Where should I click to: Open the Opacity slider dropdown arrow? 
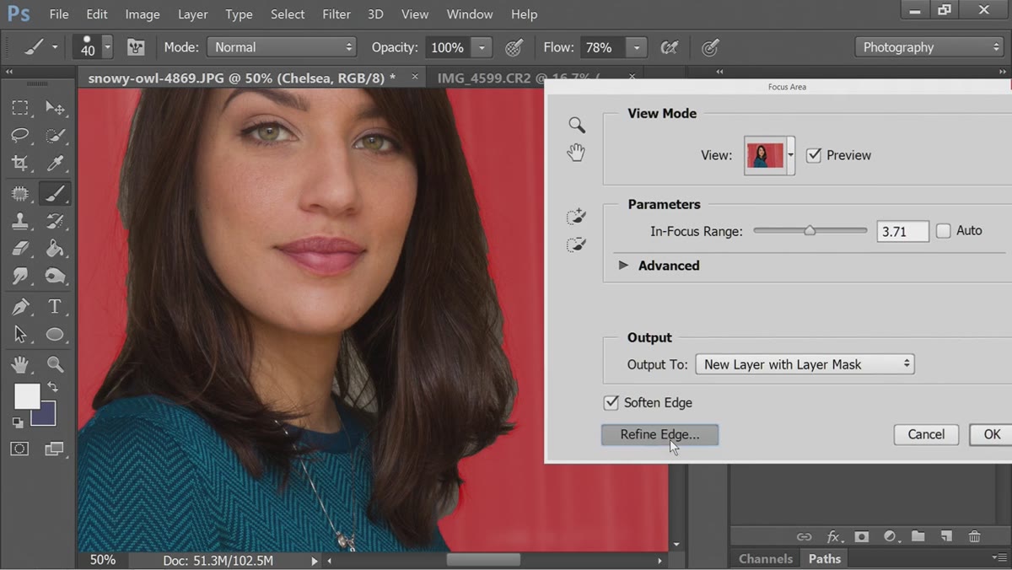tap(482, 47)
